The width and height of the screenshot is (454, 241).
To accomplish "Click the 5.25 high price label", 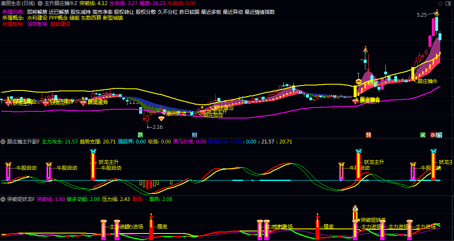I will (422, 15).
